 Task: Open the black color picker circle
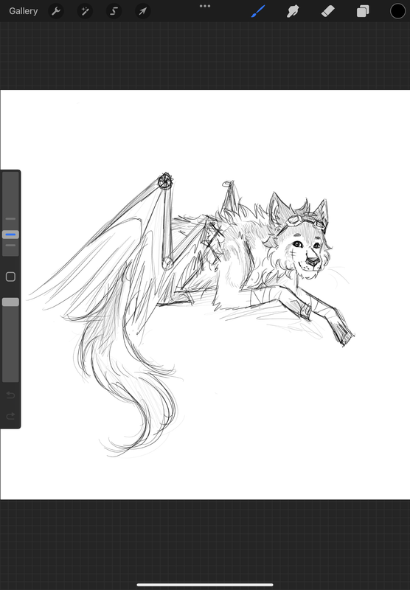point(397,11)
